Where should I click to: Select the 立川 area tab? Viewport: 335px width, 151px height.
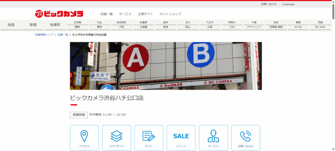click(188, 23)
